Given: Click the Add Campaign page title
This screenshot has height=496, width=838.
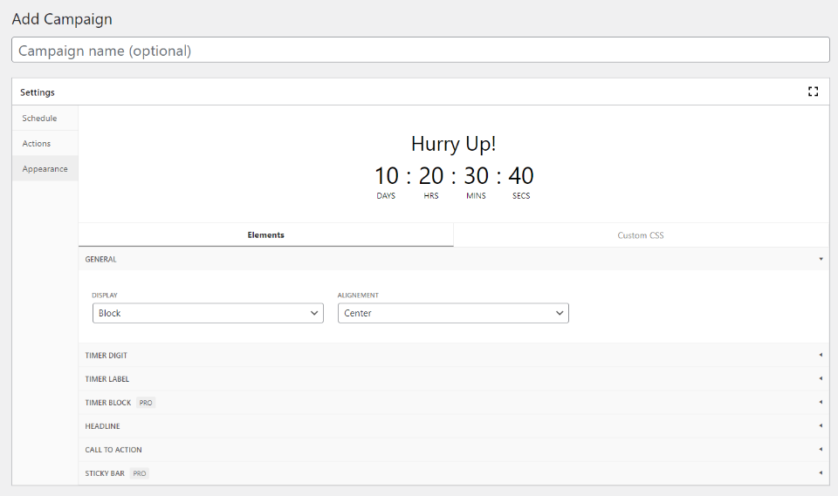Looking at the screenshot, I should click(x=62, y=19).
